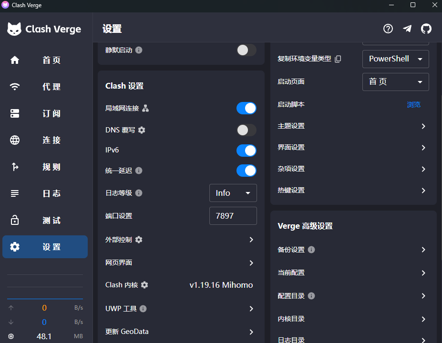Enable the 静默启动 switch

coord(247,50)
